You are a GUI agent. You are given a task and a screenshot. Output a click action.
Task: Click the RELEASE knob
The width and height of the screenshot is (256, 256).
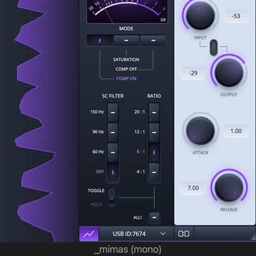tap(228, 188)
